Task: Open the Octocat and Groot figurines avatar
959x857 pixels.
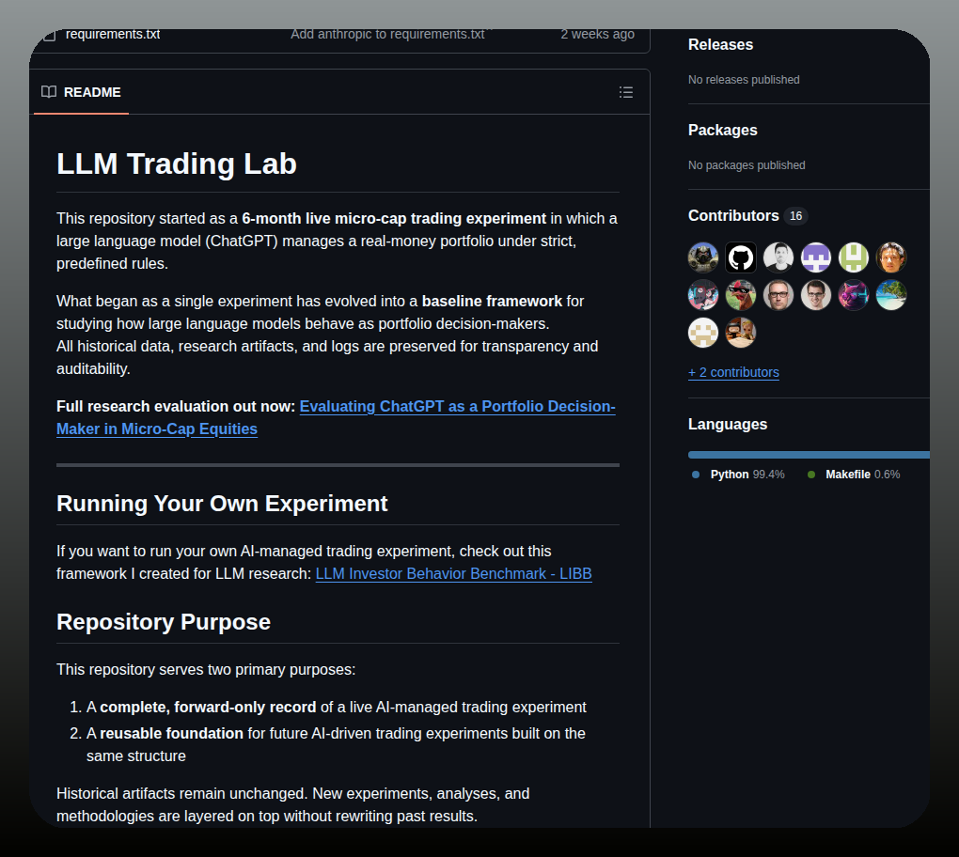Action: 741,333
